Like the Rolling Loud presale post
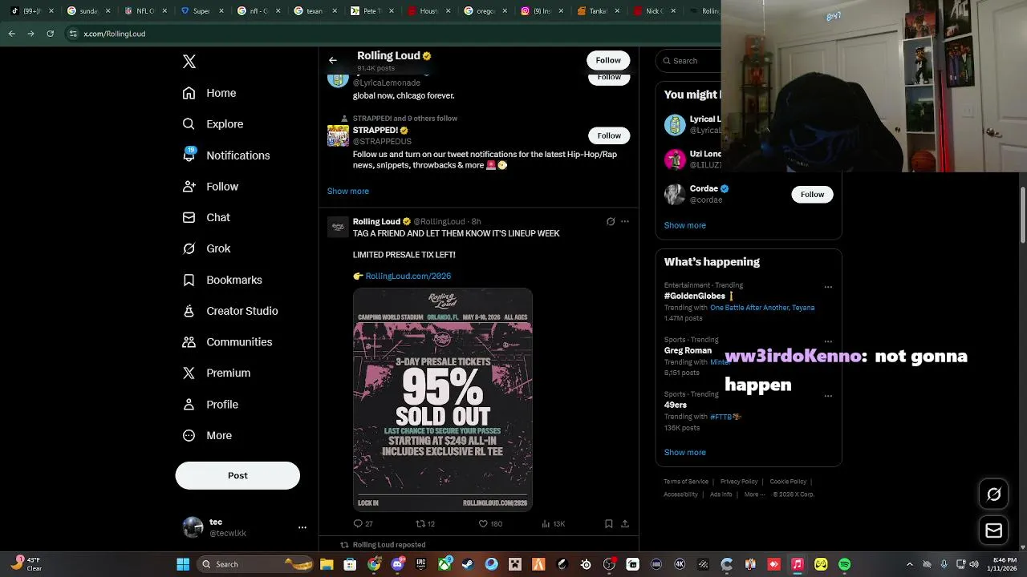The height and width of the screenshot is (577, 1027). 490,523
